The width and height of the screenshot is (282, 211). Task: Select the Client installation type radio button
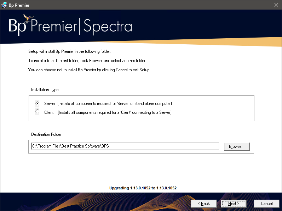click(37, 112)
